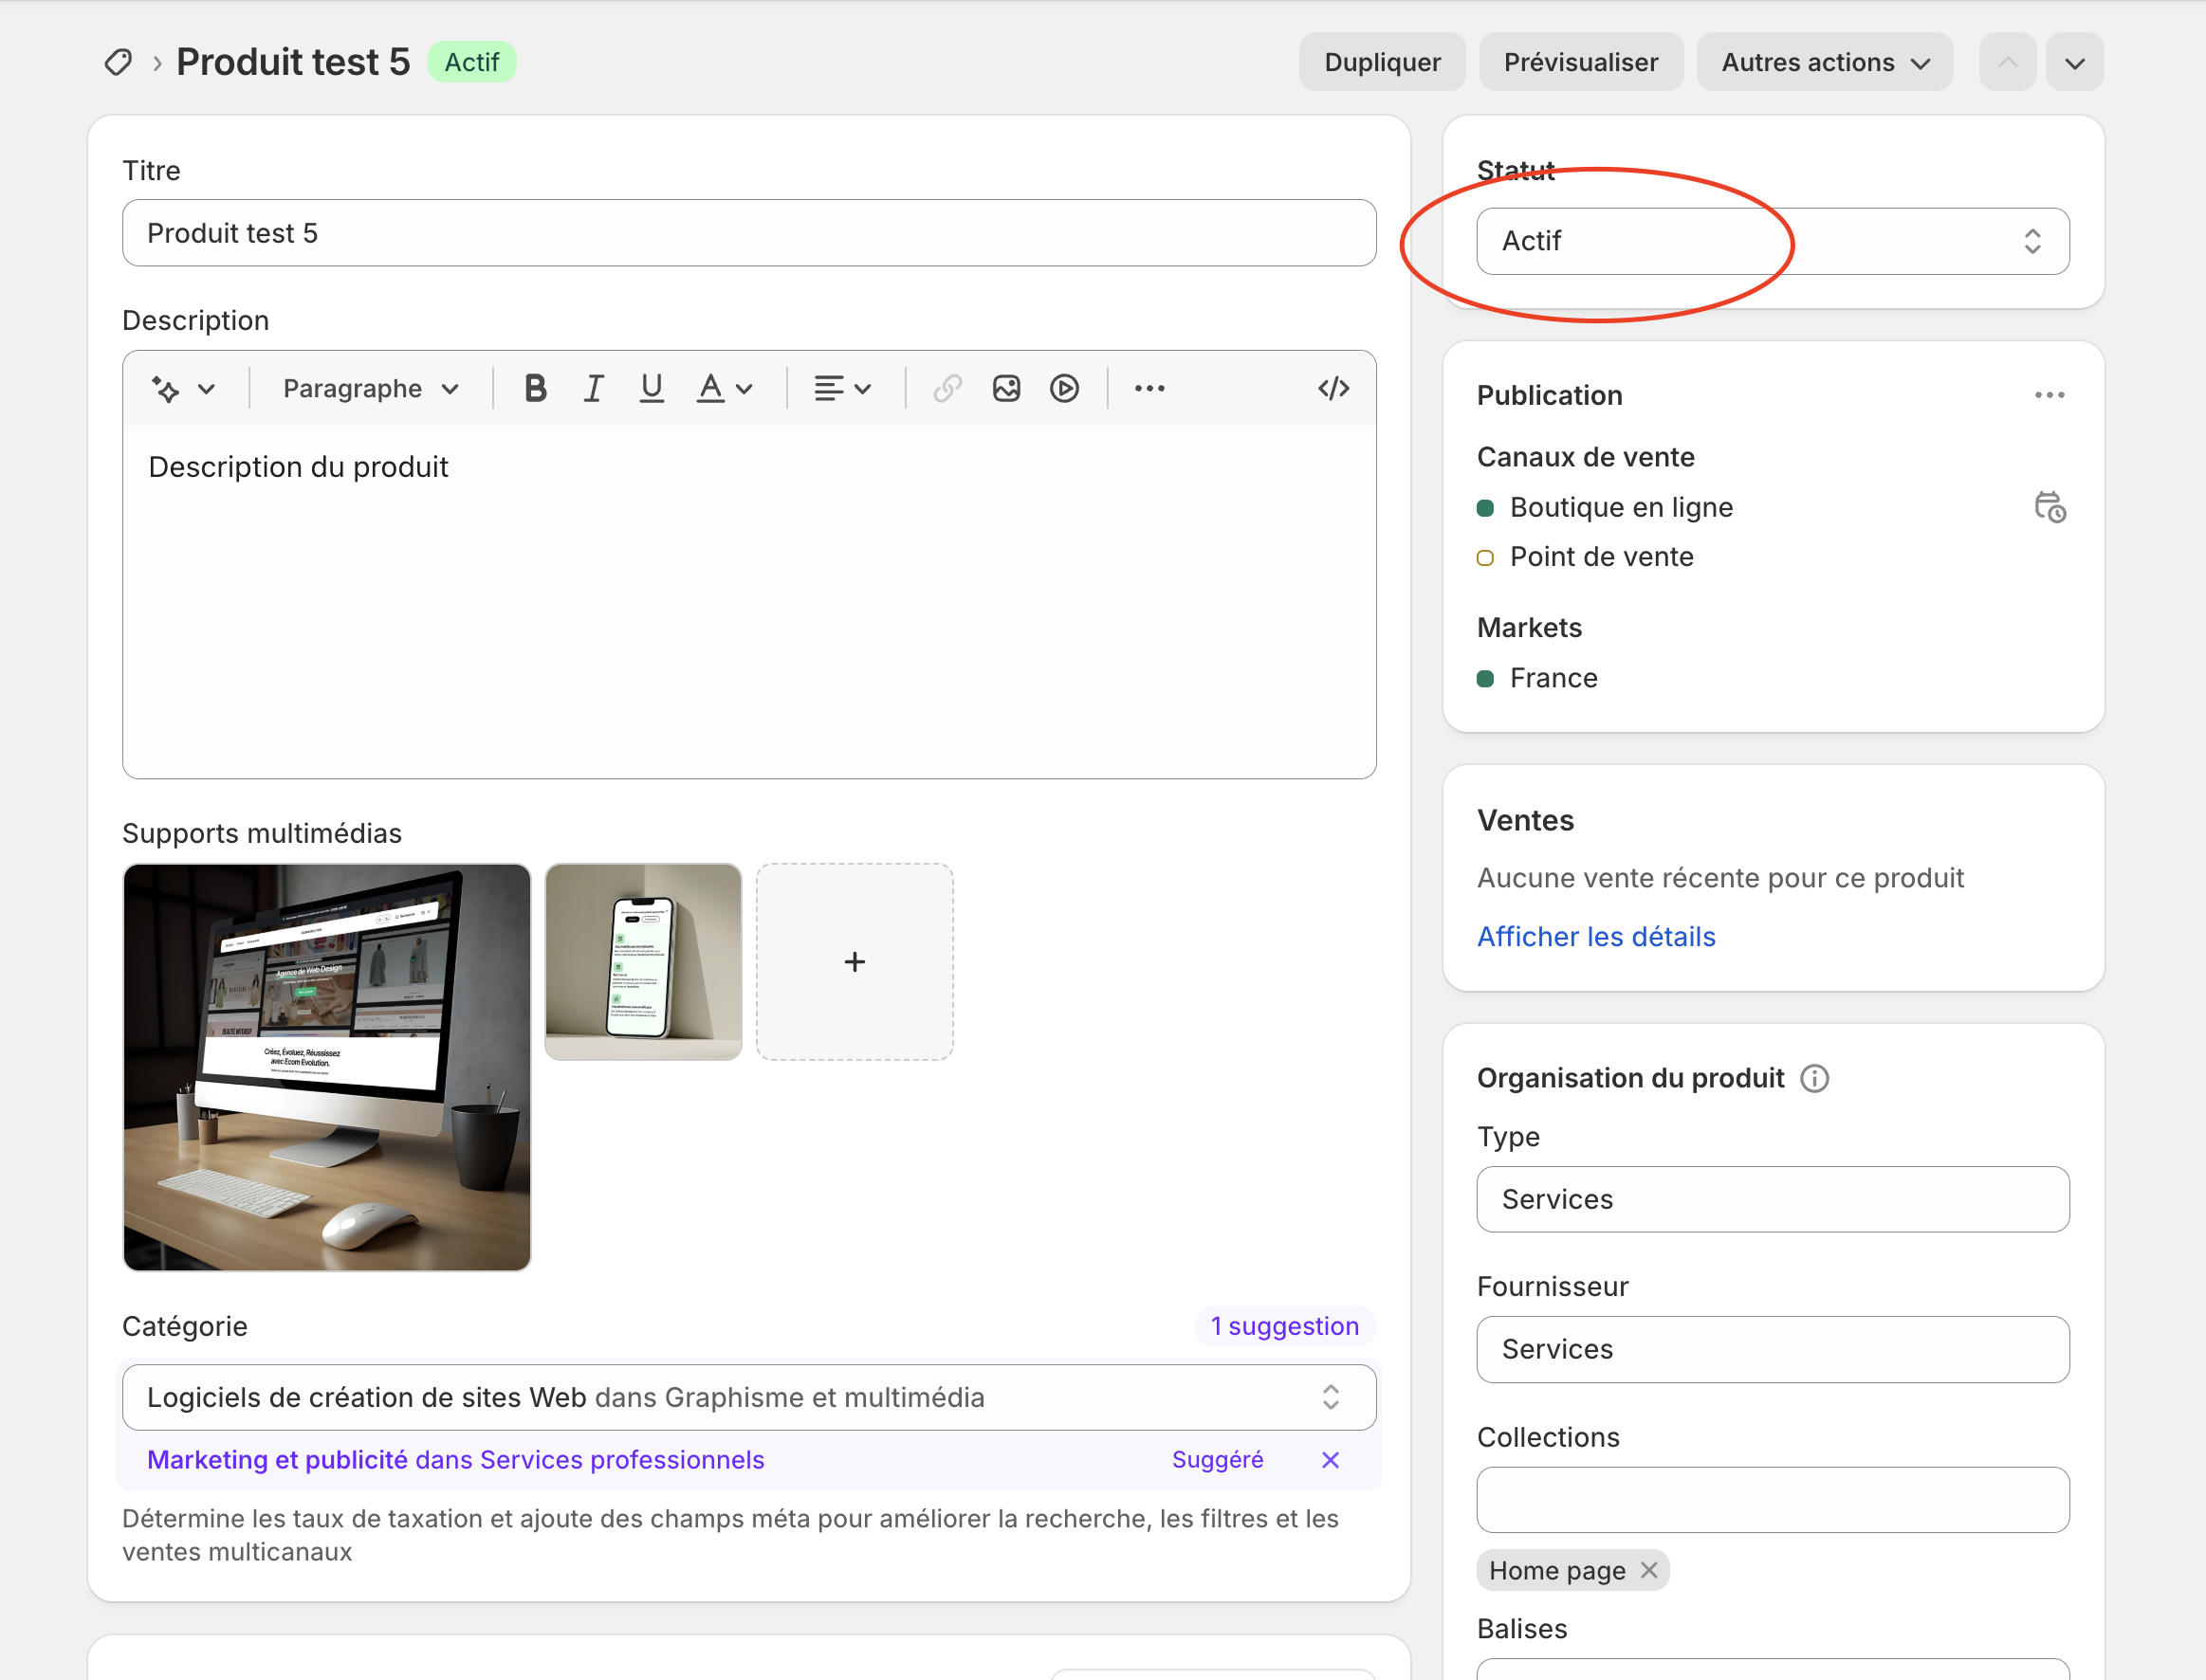Show more editor formatting options
Image resolution: width=2206 pixels, height=1680 pixels.
pos(1149,388)
